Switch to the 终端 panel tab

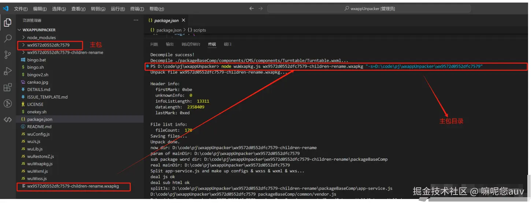click(212, 44)
